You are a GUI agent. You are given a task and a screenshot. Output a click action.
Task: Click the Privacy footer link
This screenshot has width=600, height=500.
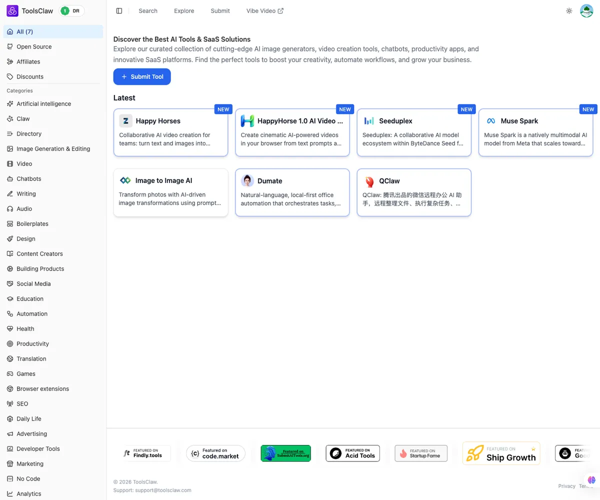pos(567,486)
